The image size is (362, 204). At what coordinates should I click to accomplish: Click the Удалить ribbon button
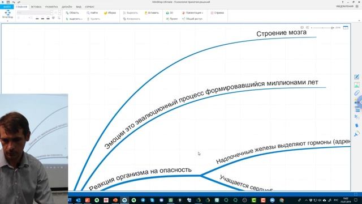click(93, 19)
